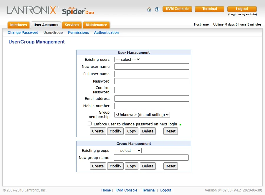Focus the Password field
The image size is (265, 195).
pyautogui.click(x=152, y=81)
